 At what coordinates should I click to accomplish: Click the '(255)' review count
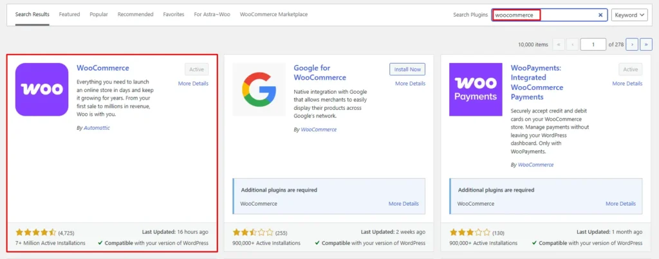(281, 233)
